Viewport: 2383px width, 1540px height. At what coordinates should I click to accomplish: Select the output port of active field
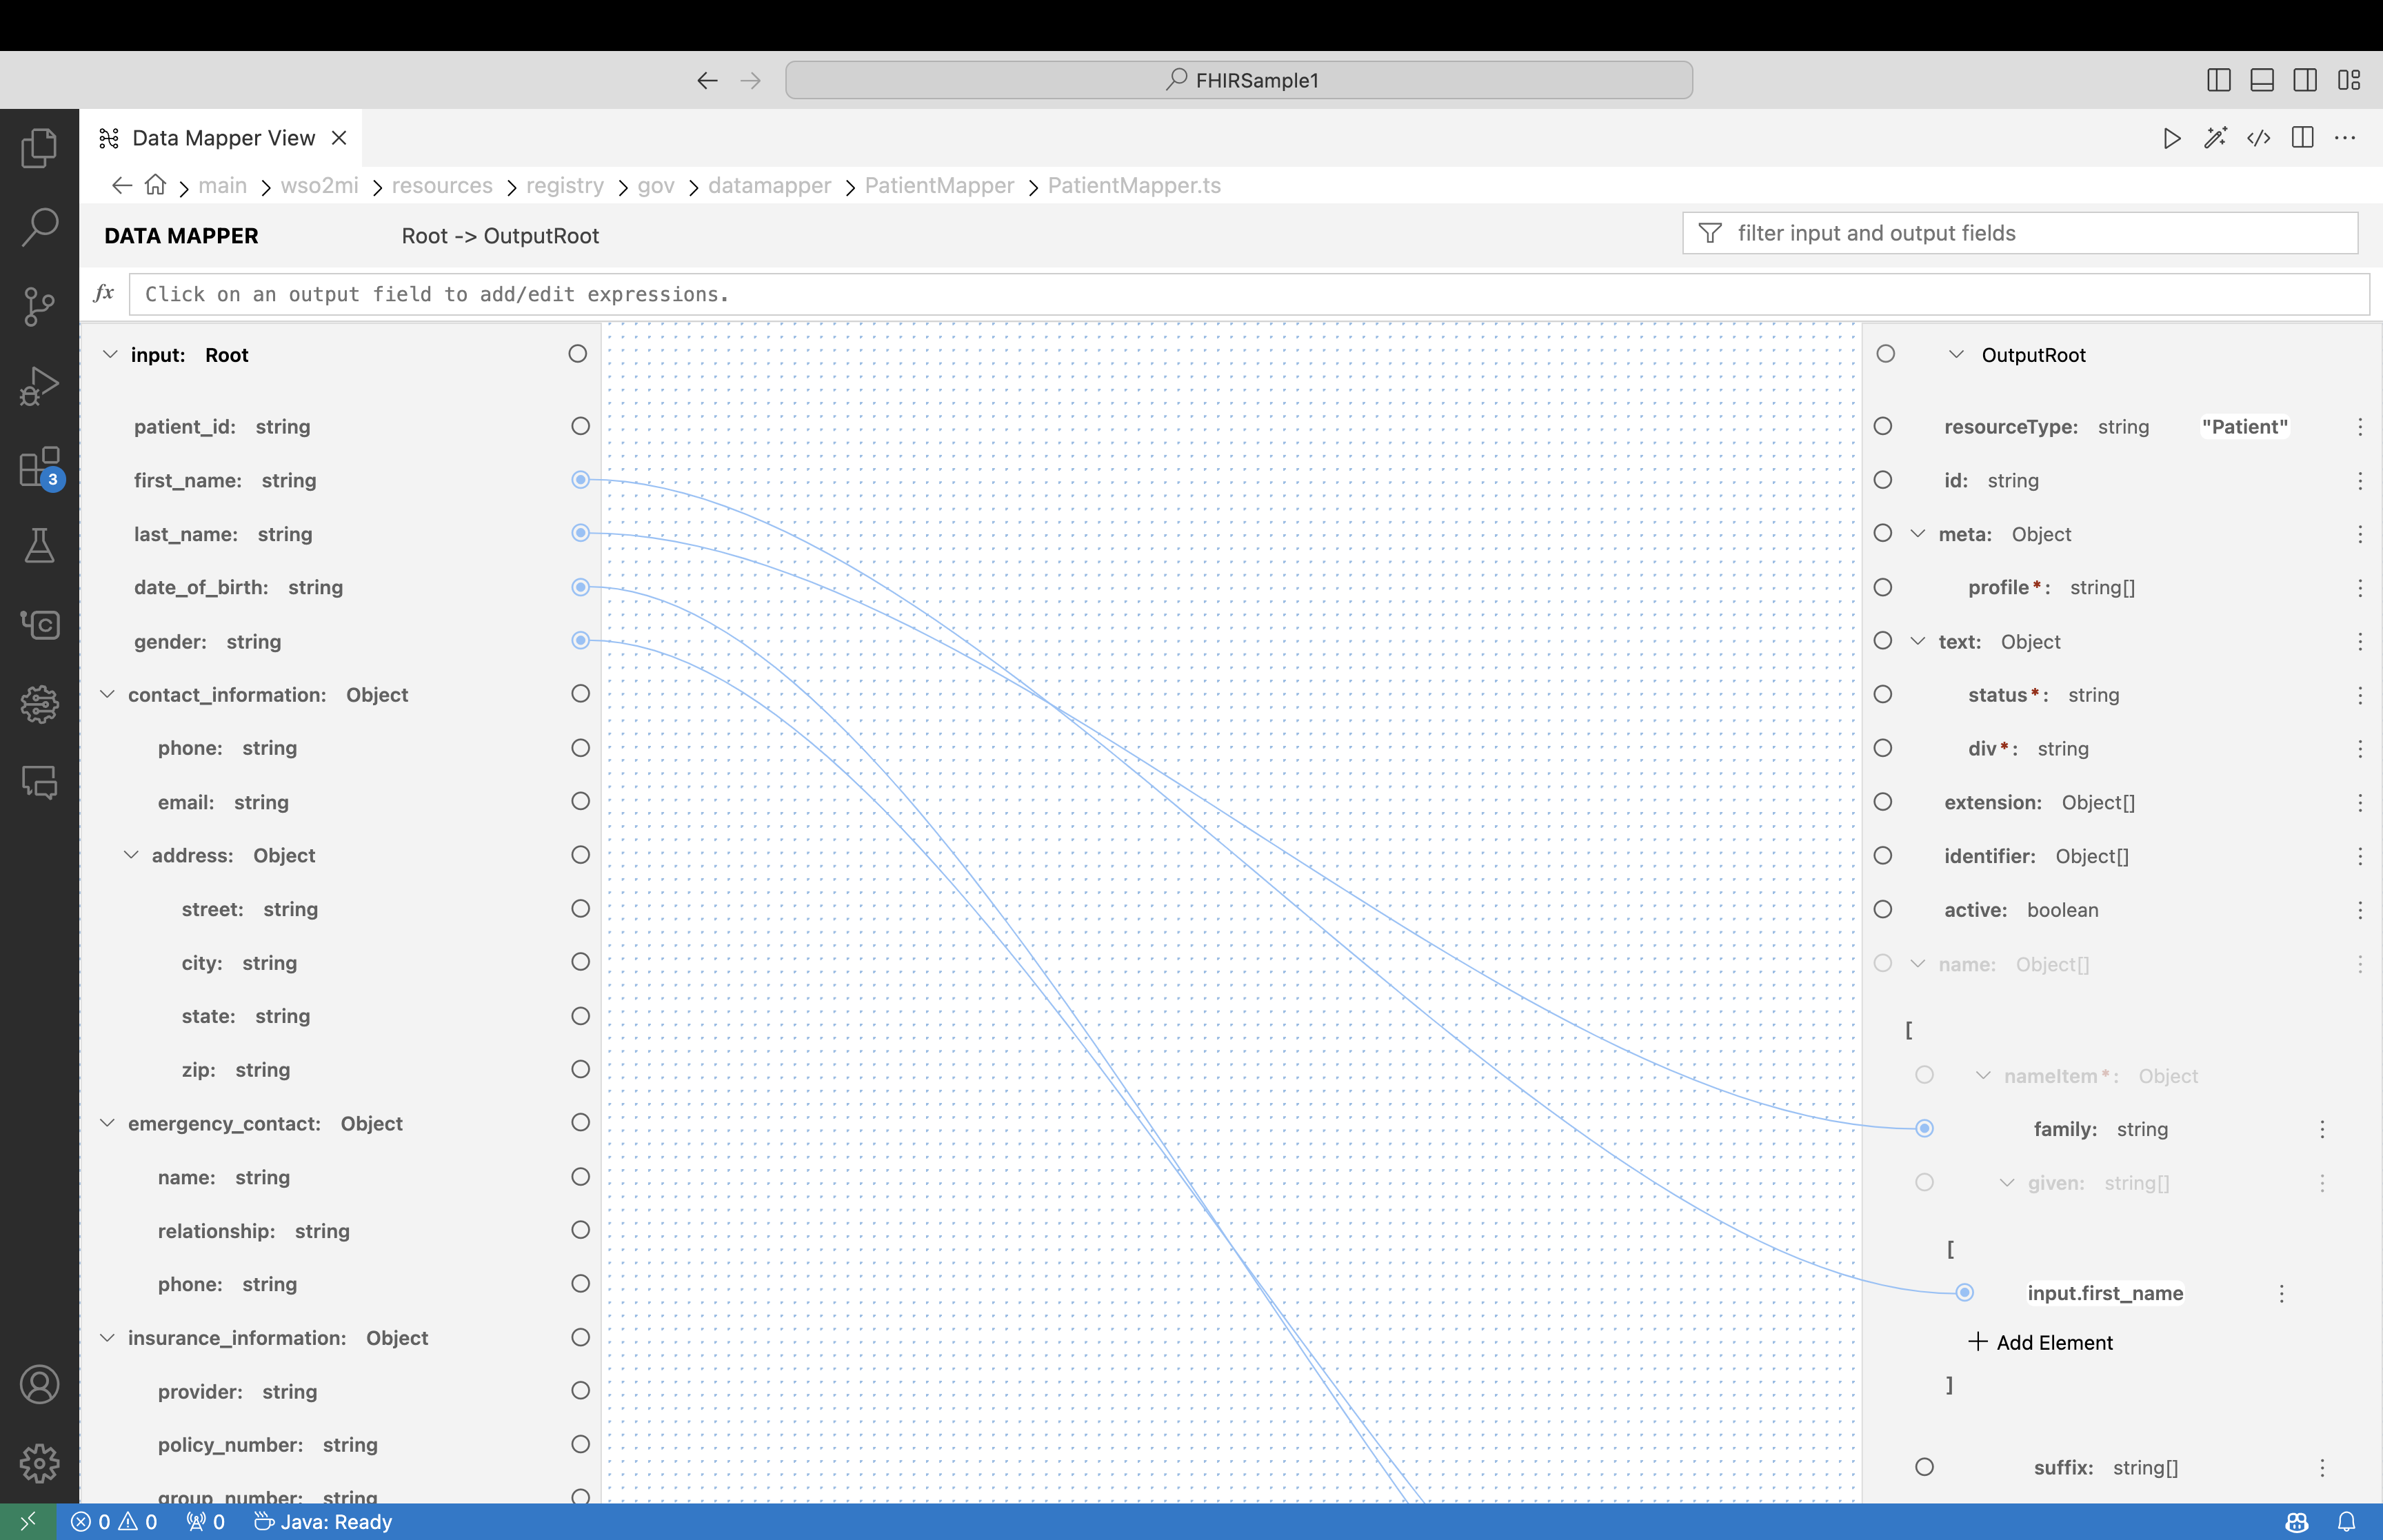click(1883, 909)
